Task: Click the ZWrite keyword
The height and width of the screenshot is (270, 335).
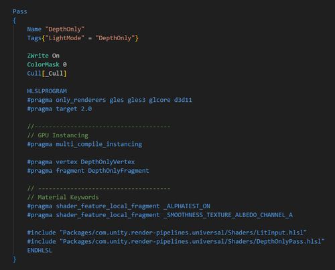Action: click(x=38, y=56)
